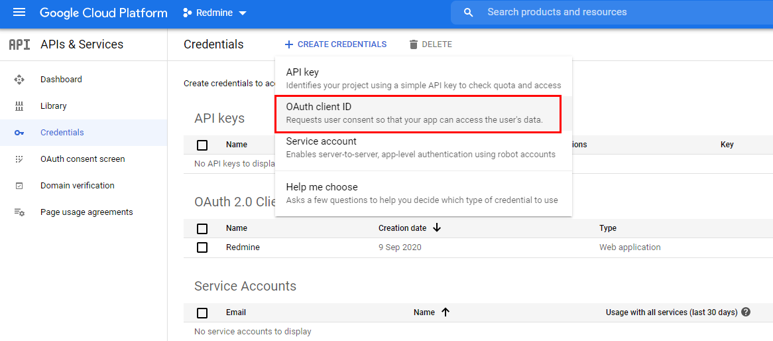Click the Page usage agreements icon
The height and width of the screenshot is (341, 773).
click(19, 212)
